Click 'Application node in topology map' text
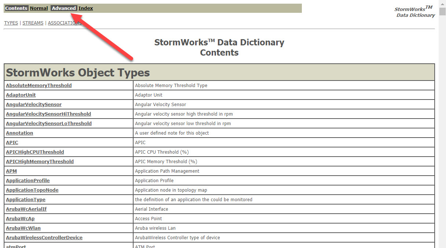The image size is (446, 248). [x=171, y=190]
